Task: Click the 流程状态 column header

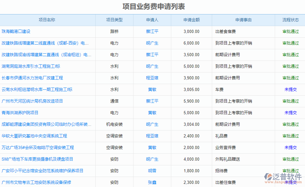Action: coord(291,20)
